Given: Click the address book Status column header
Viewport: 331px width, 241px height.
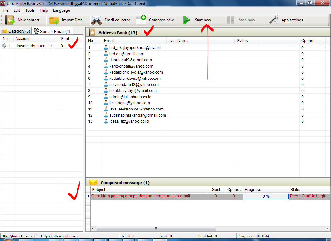Looking at the screenshot, I should click(x=267, y=40).
